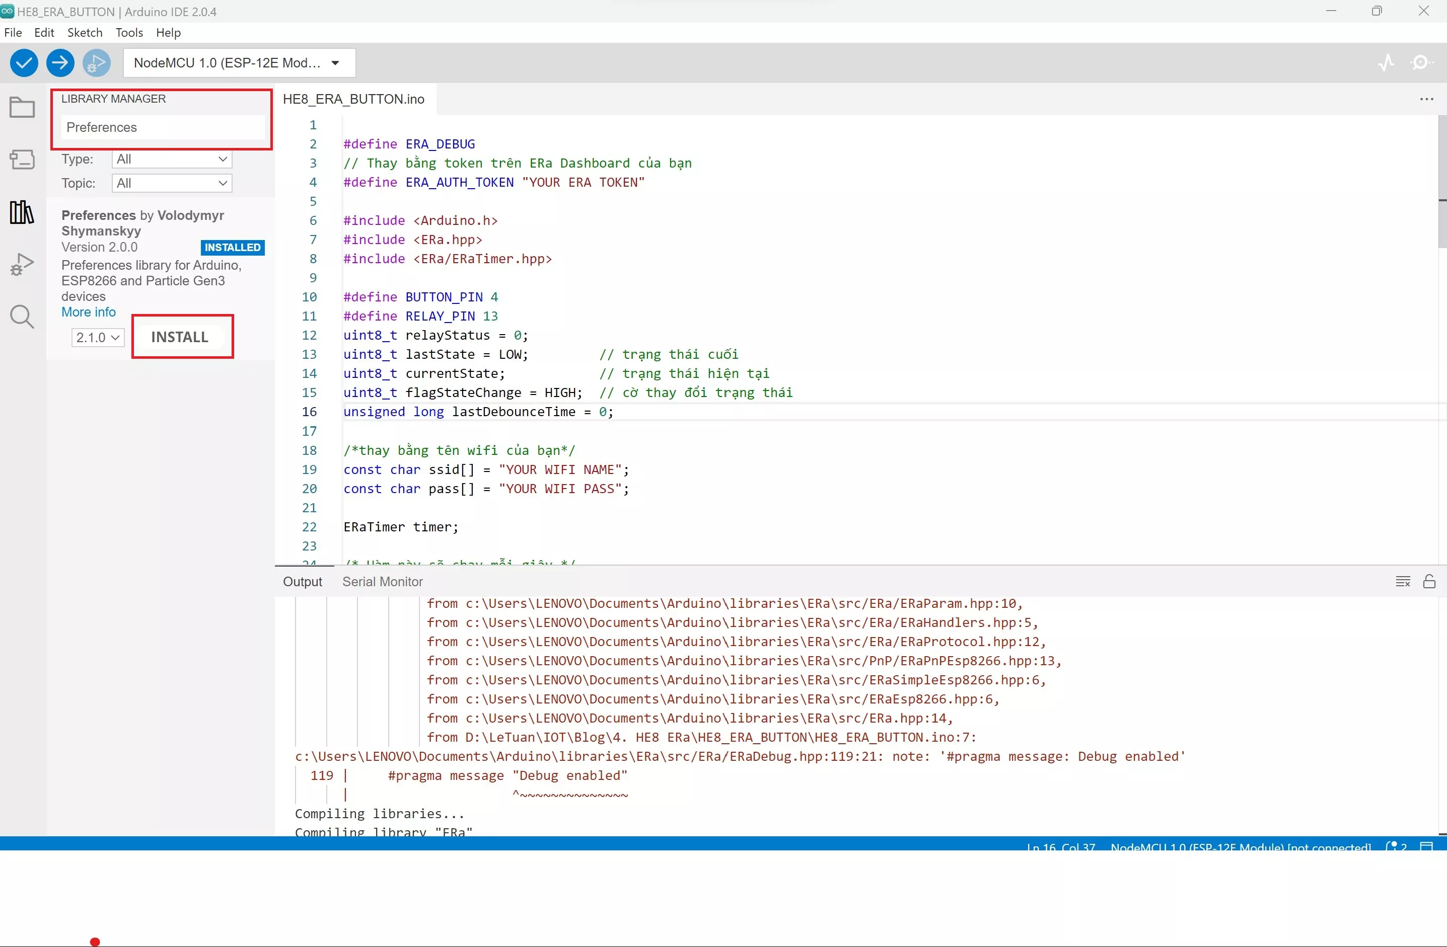Open the Sketchbook folder sidebar icon
Viewport: 1447px width, 947px height.
coord(23,108)
